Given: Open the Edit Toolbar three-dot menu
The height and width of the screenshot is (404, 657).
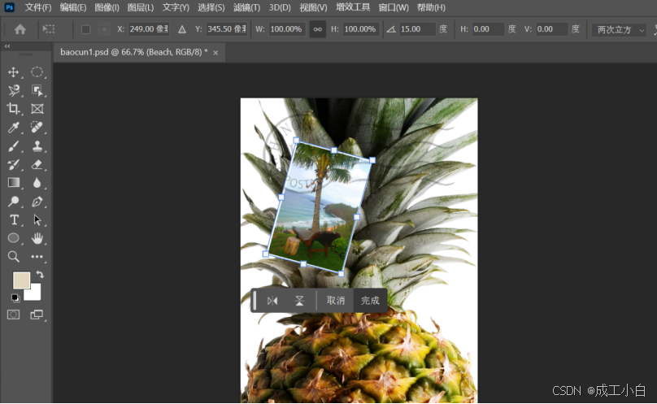Looking at the screenshot, I should 37,257.
